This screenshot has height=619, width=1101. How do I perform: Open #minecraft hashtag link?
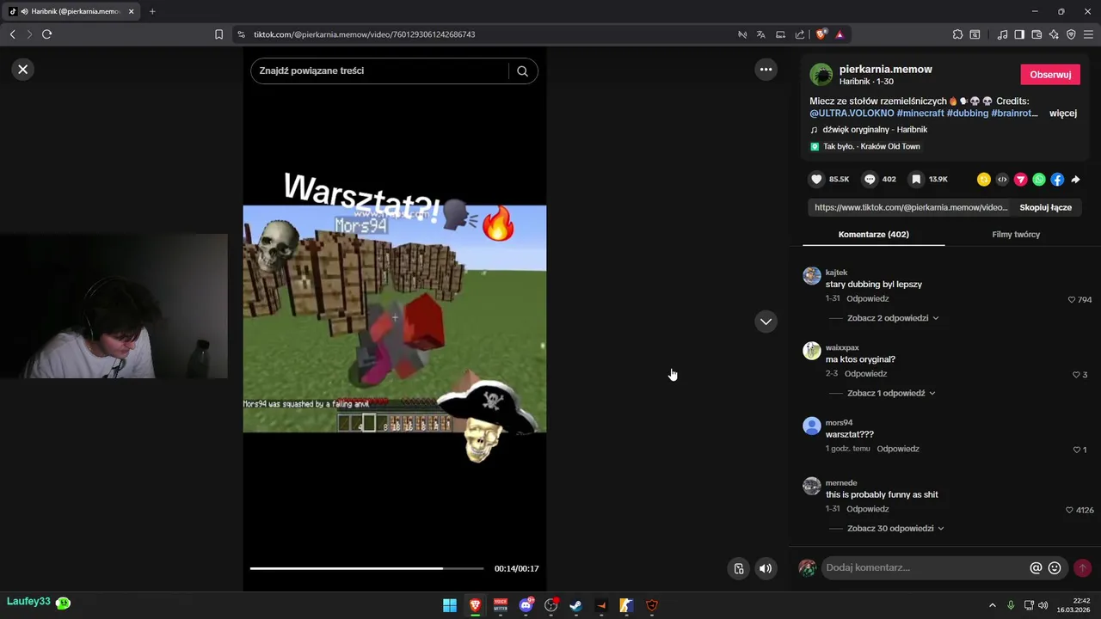[x=920, y=113]
